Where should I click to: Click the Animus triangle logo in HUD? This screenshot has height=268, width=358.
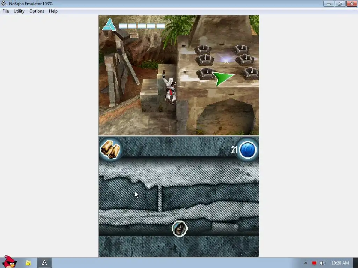pyautogui.click(x=109, y=24)
